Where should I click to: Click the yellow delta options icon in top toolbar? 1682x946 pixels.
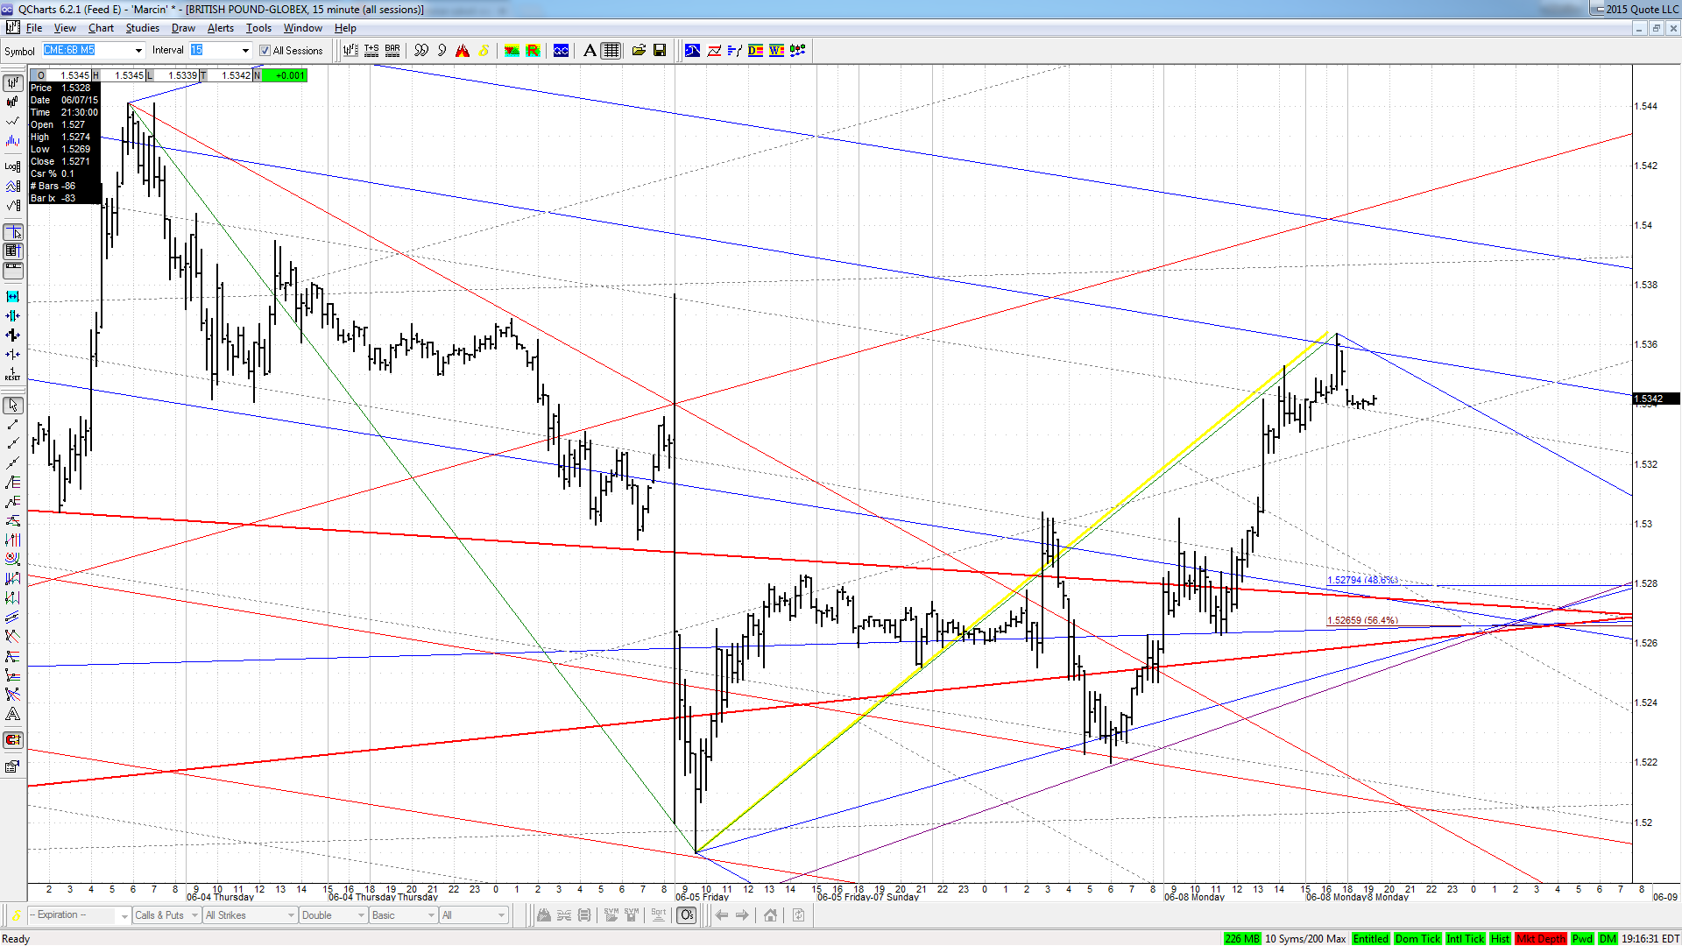(x=484, y=51)
